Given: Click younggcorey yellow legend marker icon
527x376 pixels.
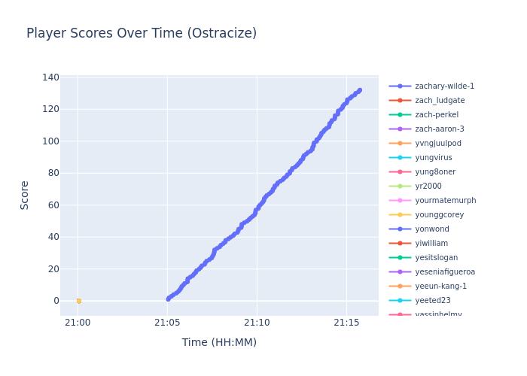Looking at the screenshot, I should pos(400,215).
